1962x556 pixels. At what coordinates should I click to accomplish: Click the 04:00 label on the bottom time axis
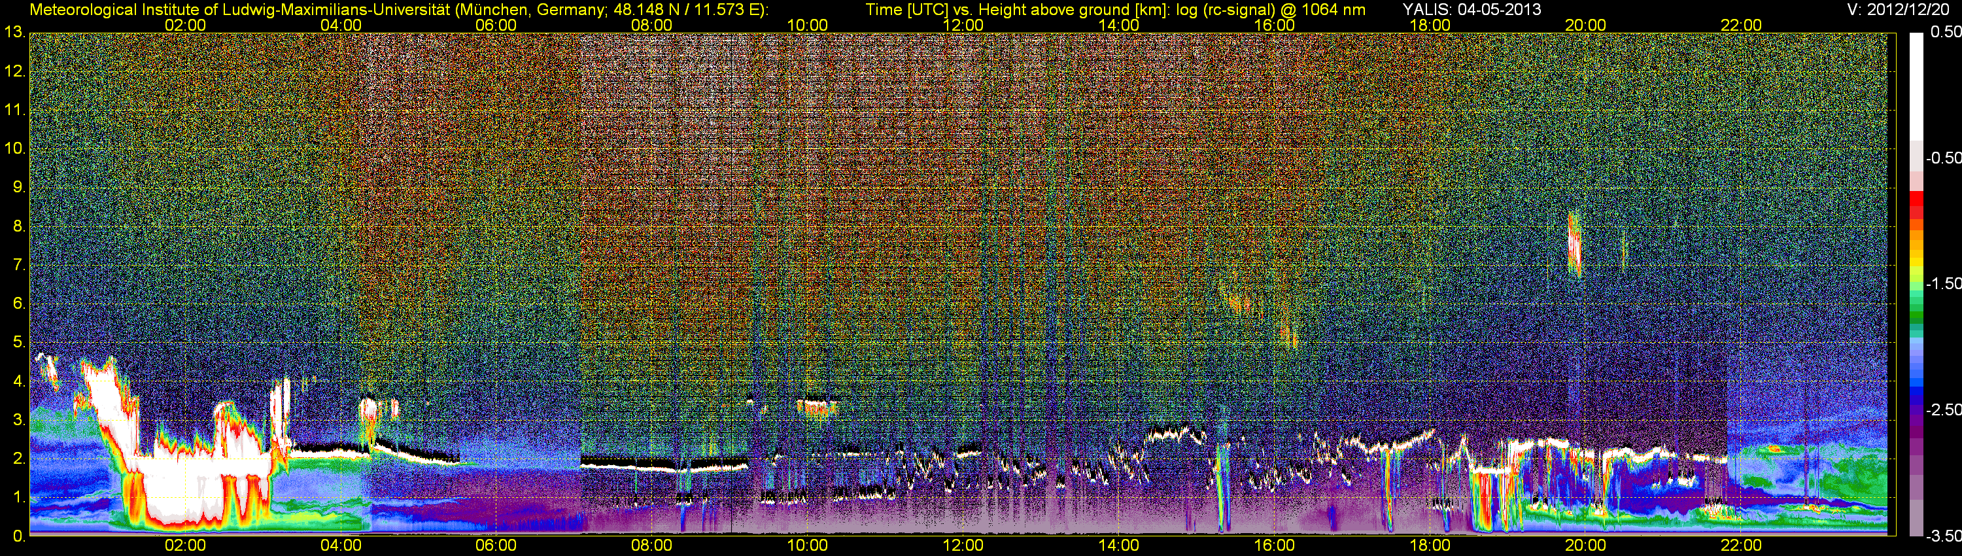click(x=341, y=546)
